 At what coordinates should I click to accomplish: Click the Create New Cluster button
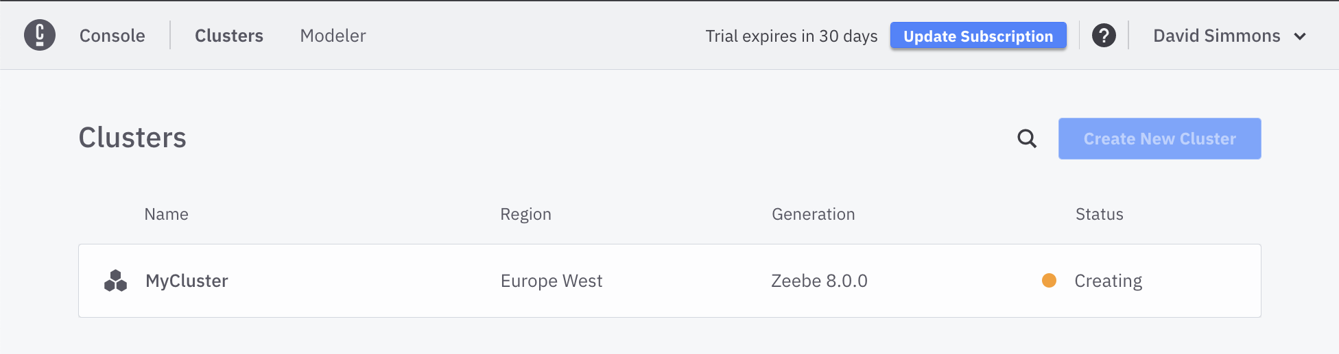(x=1159, y=139)
